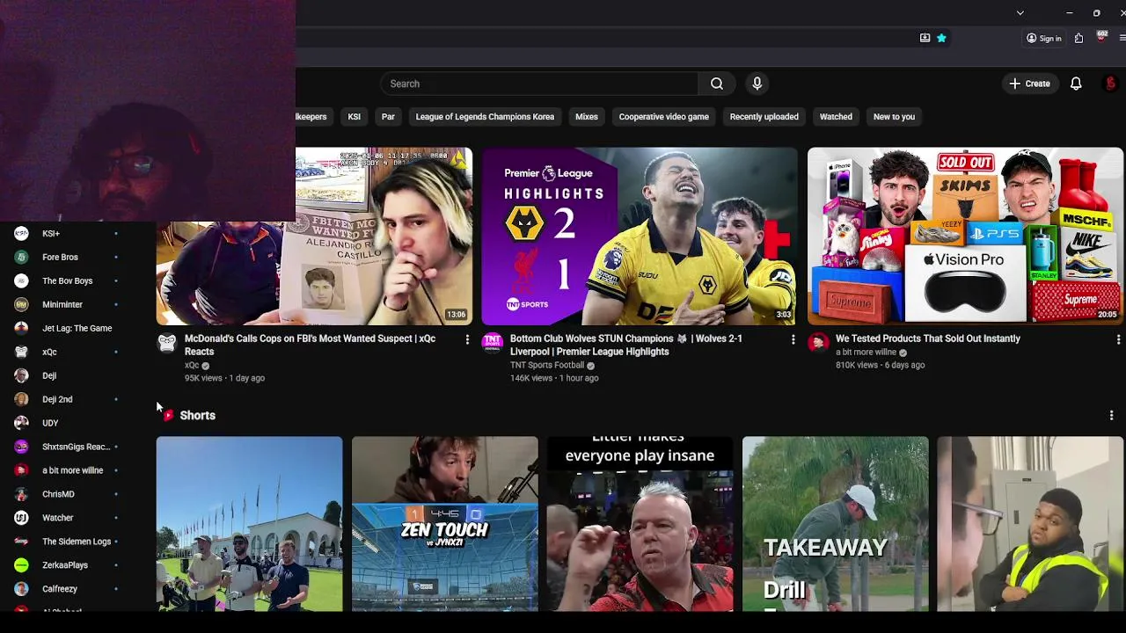Open xQc channel avatar in sidebar
1126x633 pixels.
coord(21,352)
